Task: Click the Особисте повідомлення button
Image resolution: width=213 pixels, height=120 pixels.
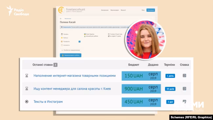Action: click(71, 50)
